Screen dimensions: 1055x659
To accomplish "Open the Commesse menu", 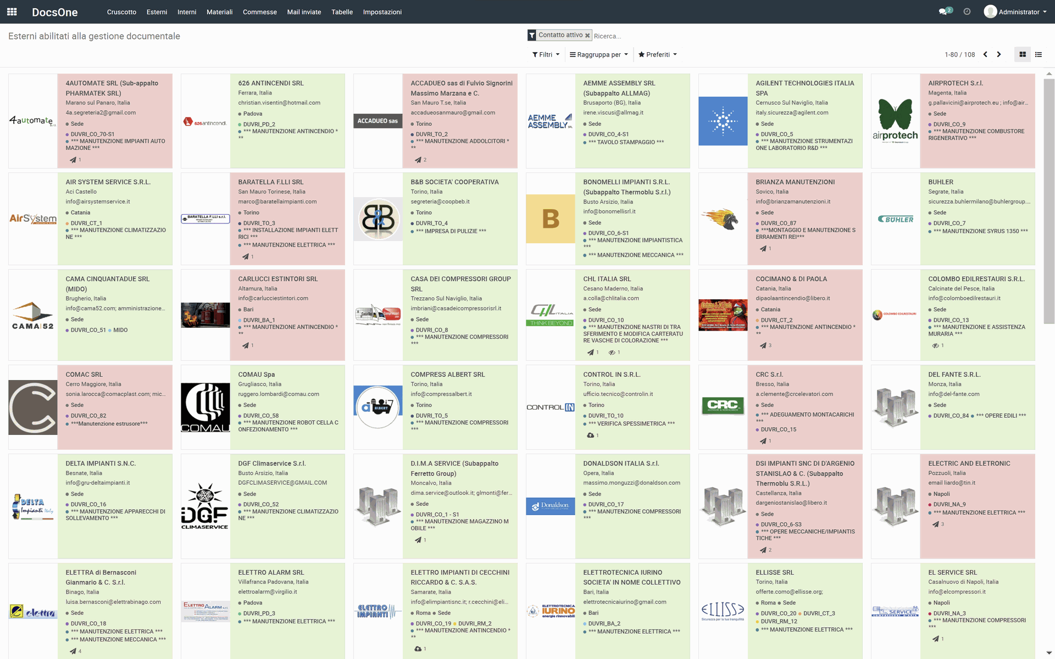I will (x=259, y=12).
